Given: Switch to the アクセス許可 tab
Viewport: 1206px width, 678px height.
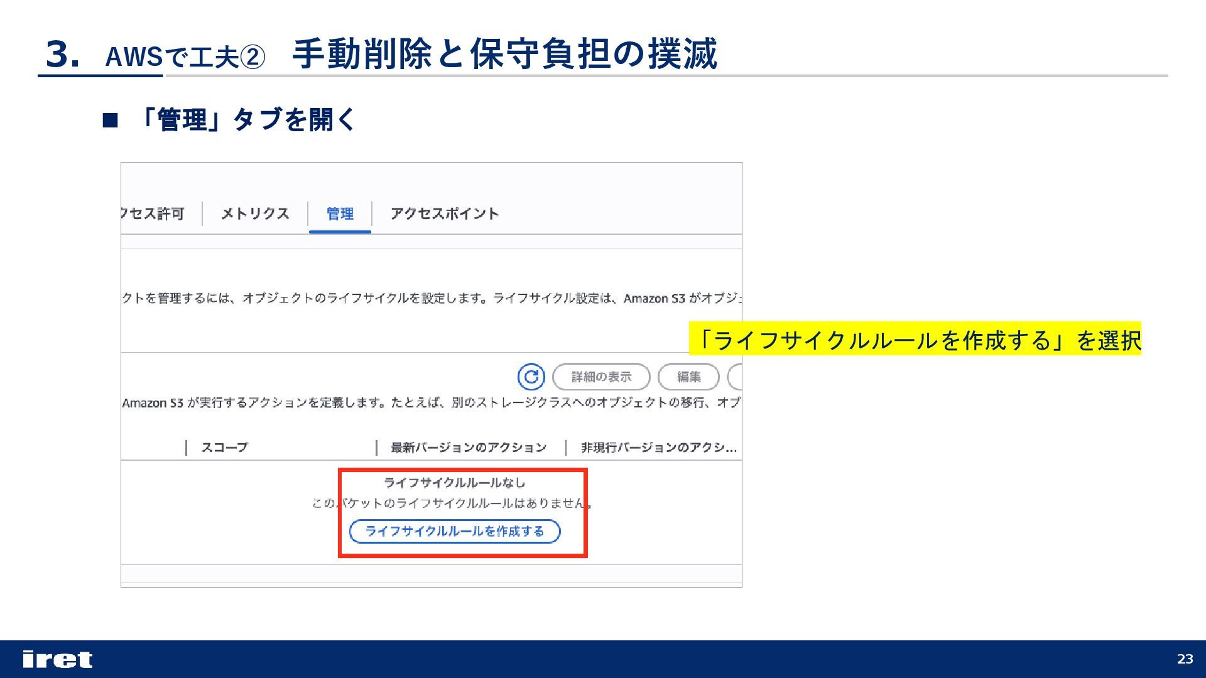Looking at the screenshot, I should (x=153, y=214).
